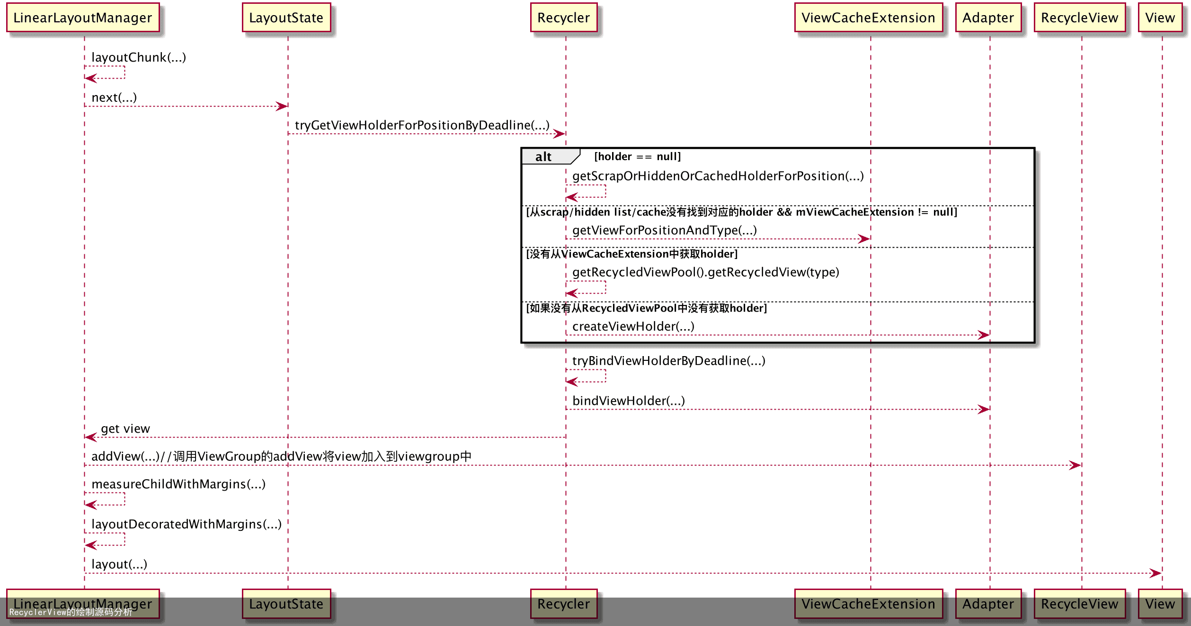Click the layout(...) message label
Viewport: 1191px width, 626px height.
(x=119, y=564)
